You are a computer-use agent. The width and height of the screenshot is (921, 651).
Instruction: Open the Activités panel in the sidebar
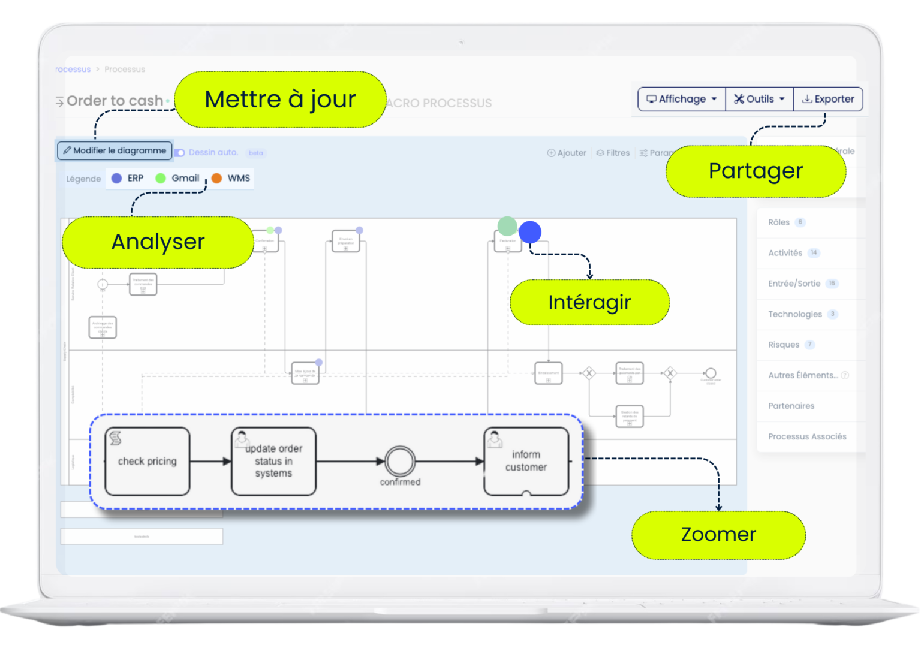tap(785, 253)
